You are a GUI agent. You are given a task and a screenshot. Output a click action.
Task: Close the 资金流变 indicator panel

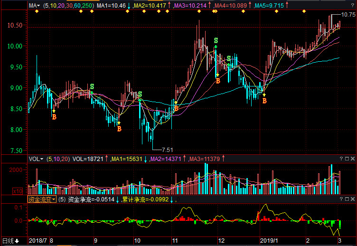pyautogui.click(x=353, y=199)
